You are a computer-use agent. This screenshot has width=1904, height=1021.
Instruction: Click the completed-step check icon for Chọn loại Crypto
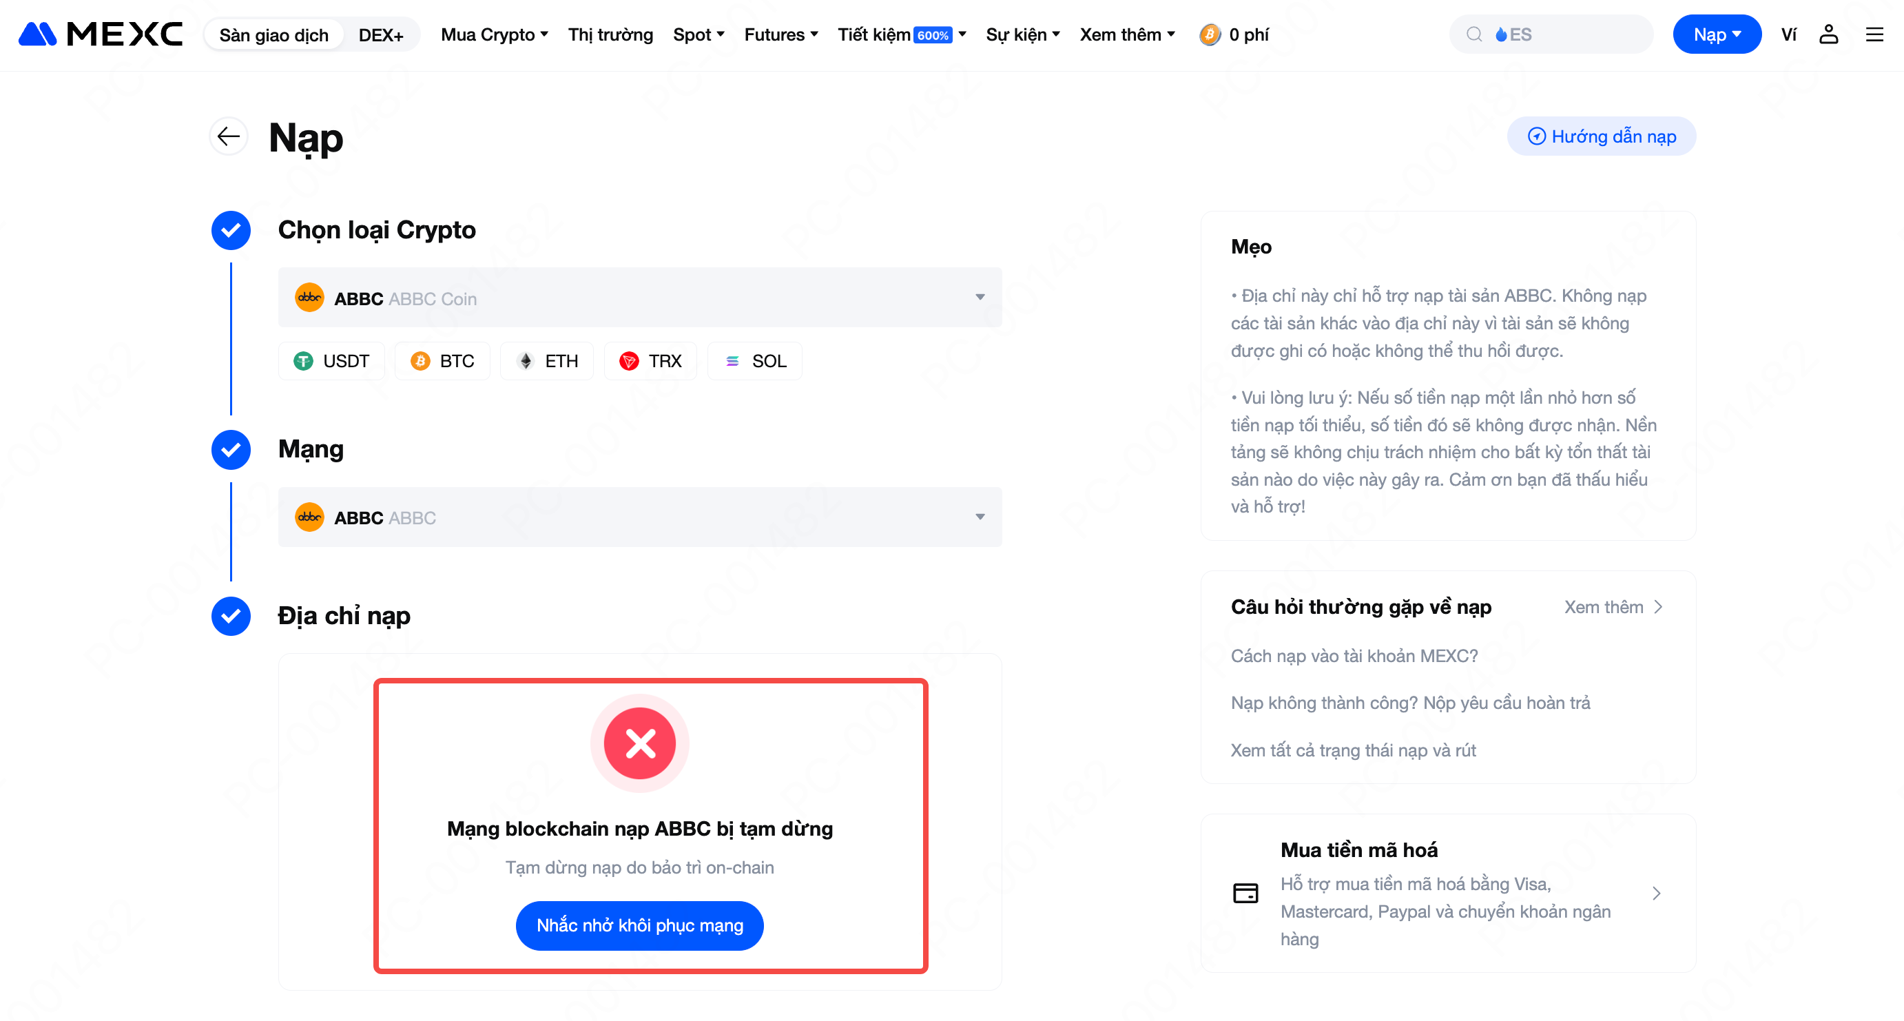click(x=231, y=230)
